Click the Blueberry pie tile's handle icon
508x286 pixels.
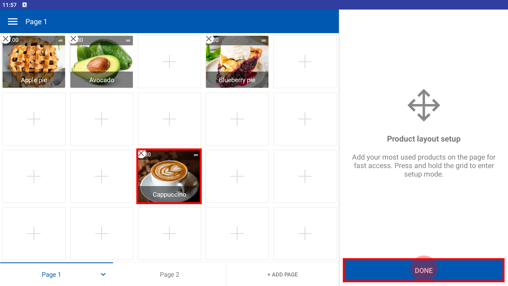[264, 41]
